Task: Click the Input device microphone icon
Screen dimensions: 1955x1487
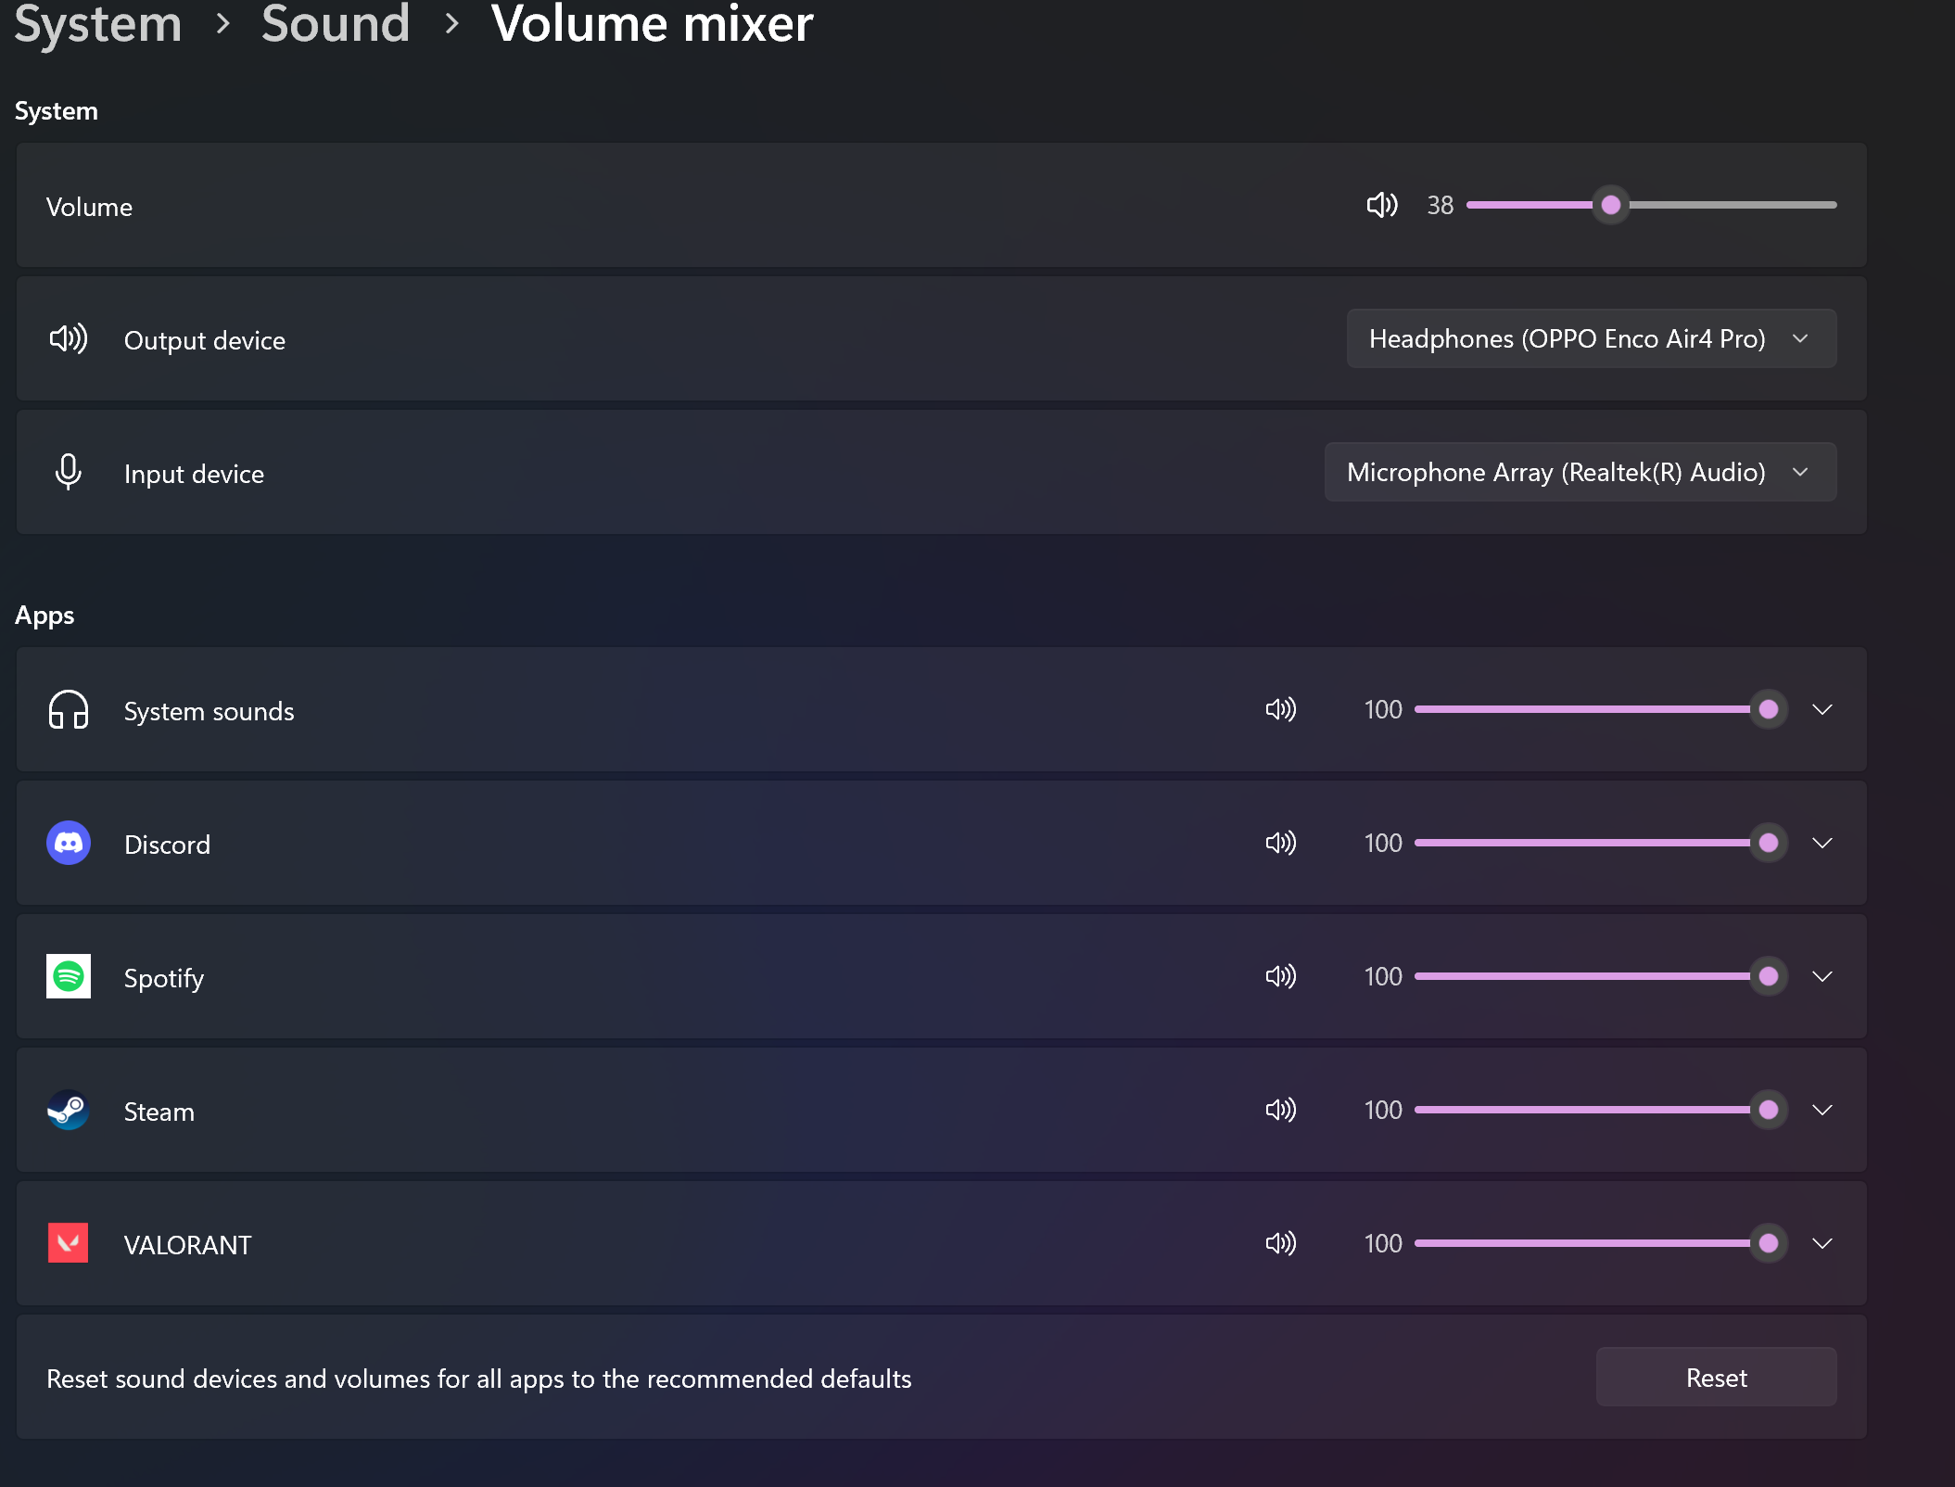Action: 69,472
